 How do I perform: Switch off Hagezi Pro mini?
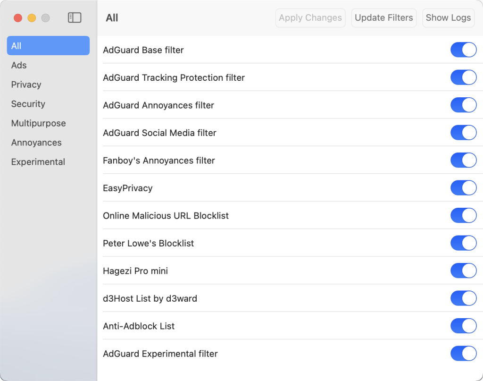463,271
